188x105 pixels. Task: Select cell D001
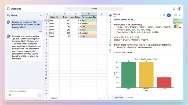[x=54, y=20]
